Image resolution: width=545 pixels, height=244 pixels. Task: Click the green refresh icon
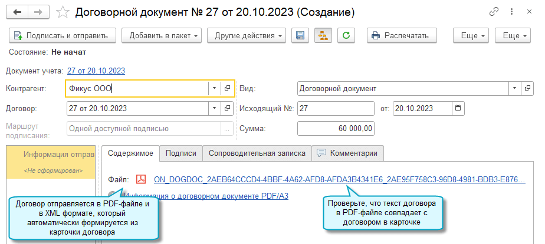[x=346, y=35]
